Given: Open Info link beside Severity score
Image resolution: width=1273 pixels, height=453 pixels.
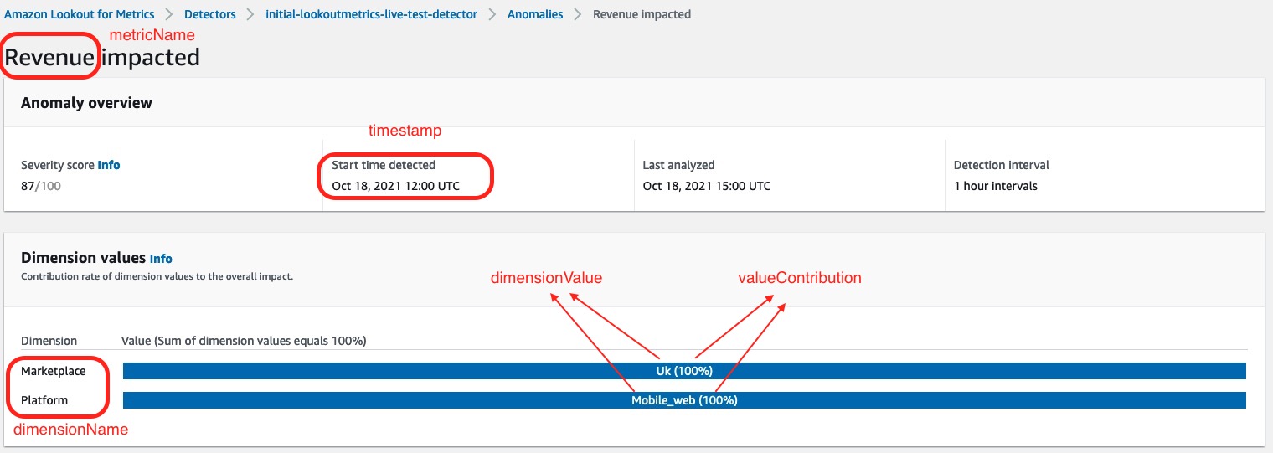Looking at the screenshot, I should 109,165.
